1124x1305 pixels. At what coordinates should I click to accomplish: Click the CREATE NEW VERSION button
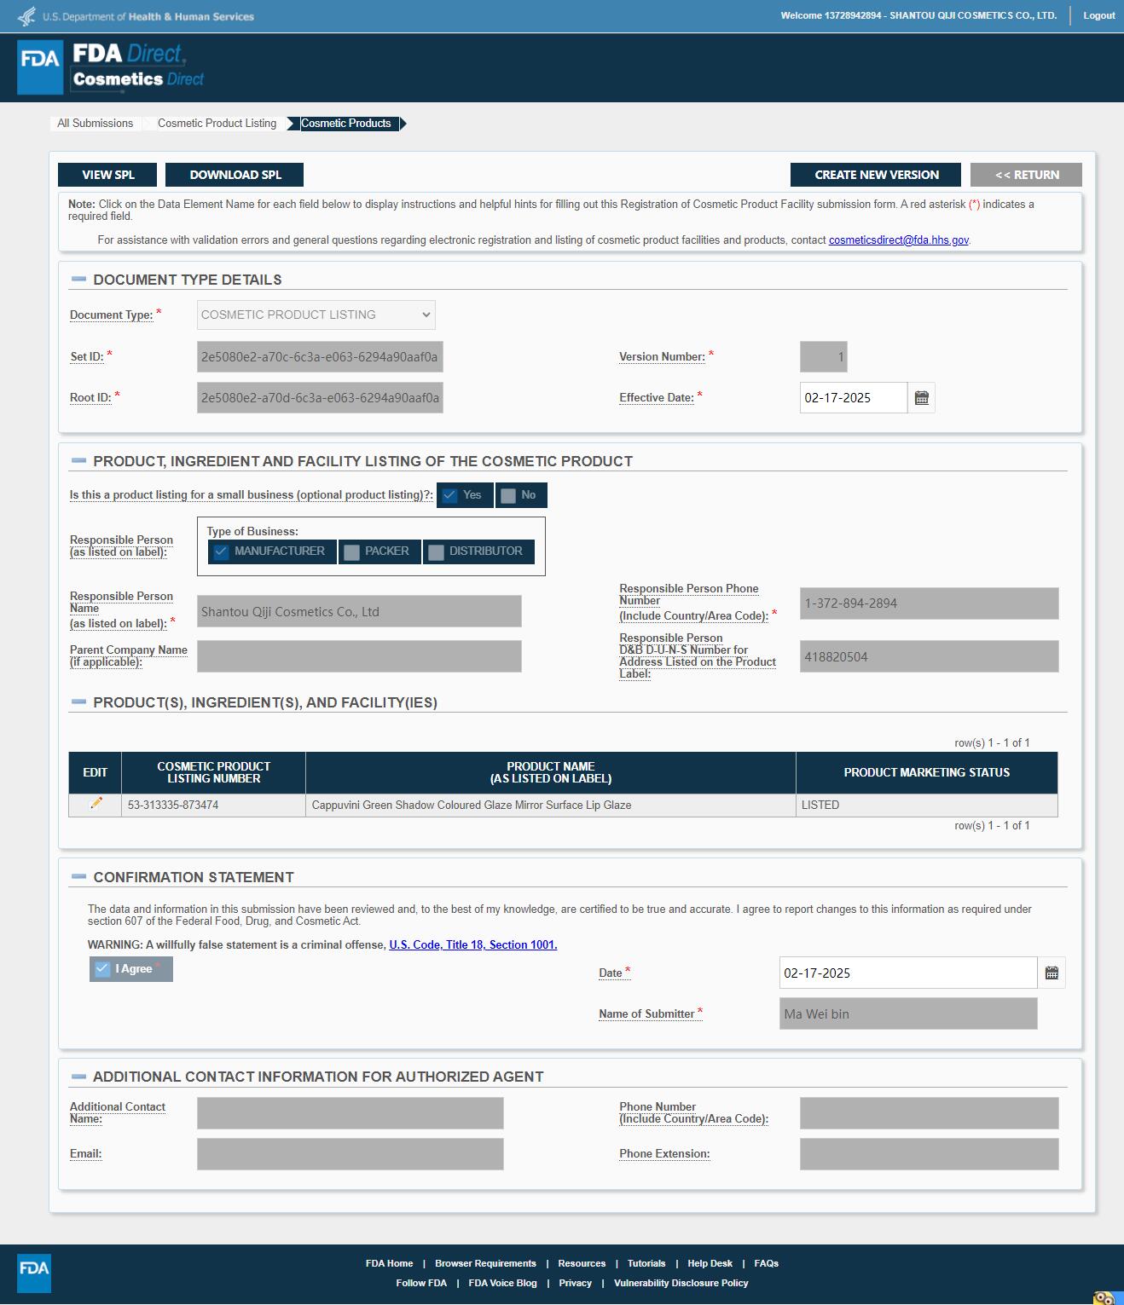coord(876,175)
